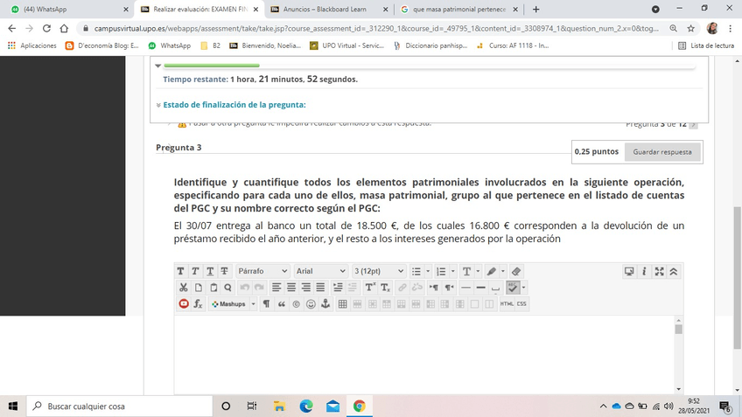
Task: Insert an anchor with the anchor icon
Action: [325, 304]
